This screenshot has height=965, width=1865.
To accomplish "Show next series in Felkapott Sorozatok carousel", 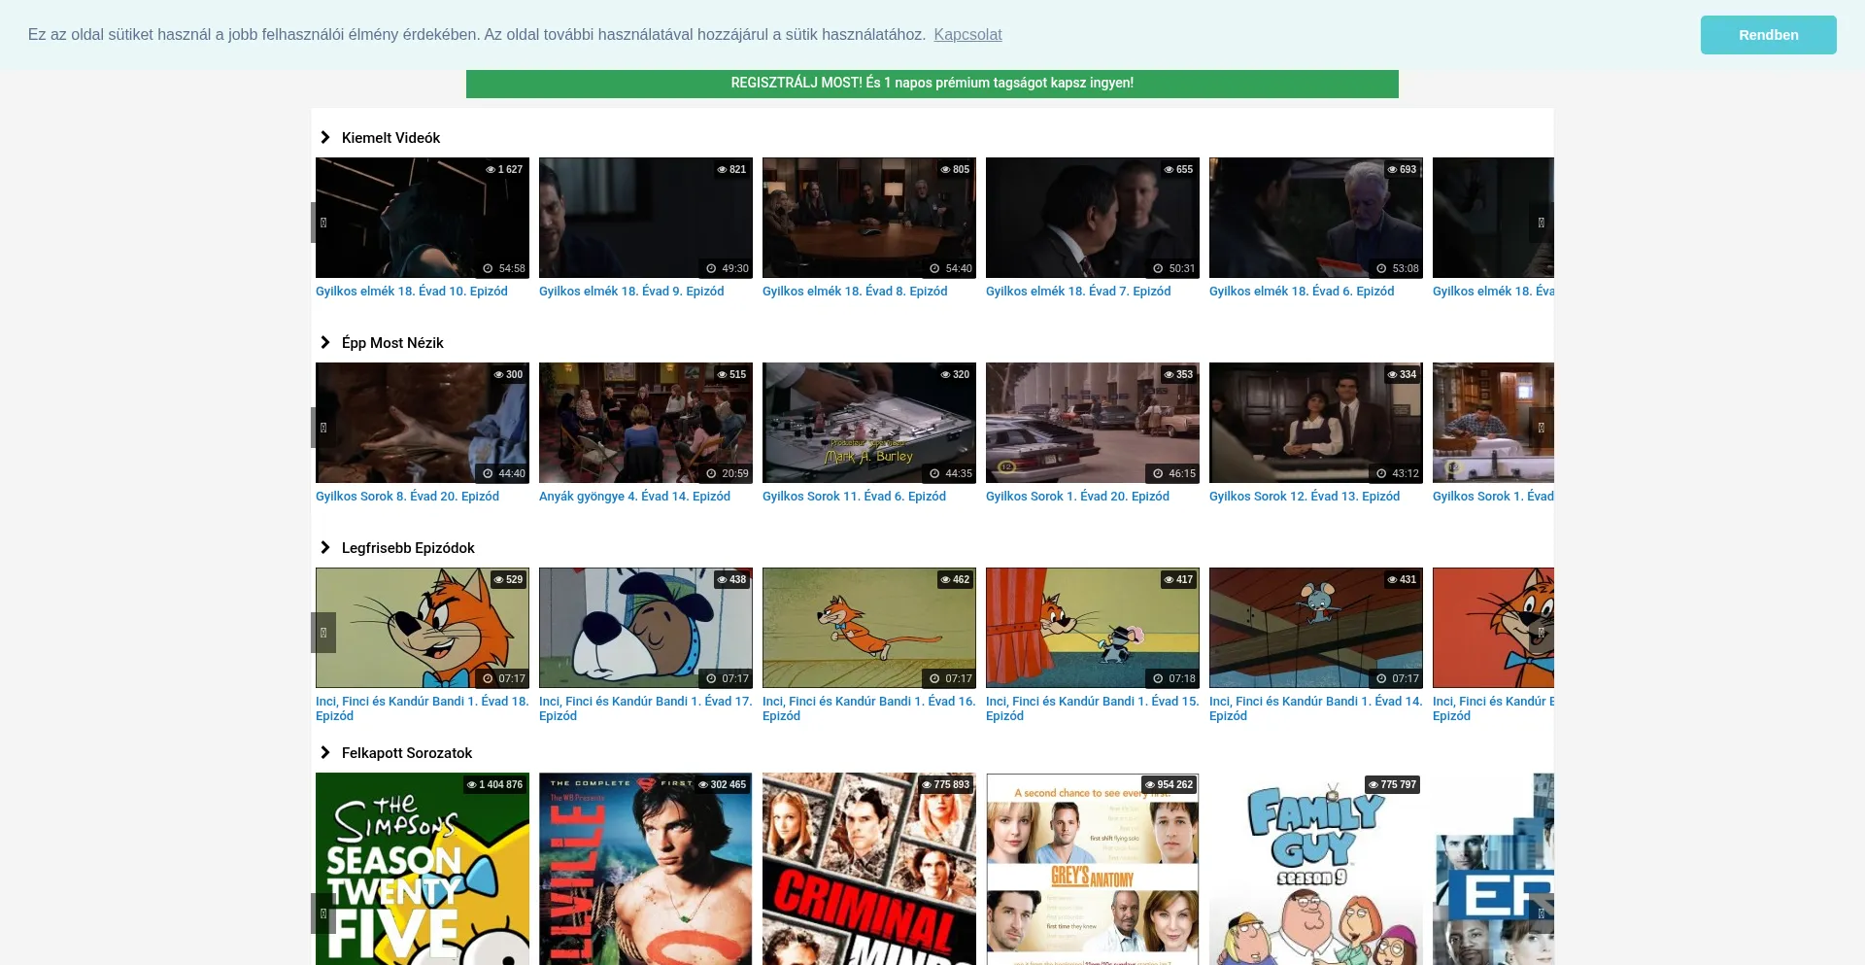I will 1542,913.
